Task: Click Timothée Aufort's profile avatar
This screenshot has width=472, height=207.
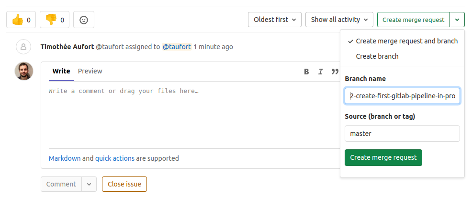Action: point(24,71)
